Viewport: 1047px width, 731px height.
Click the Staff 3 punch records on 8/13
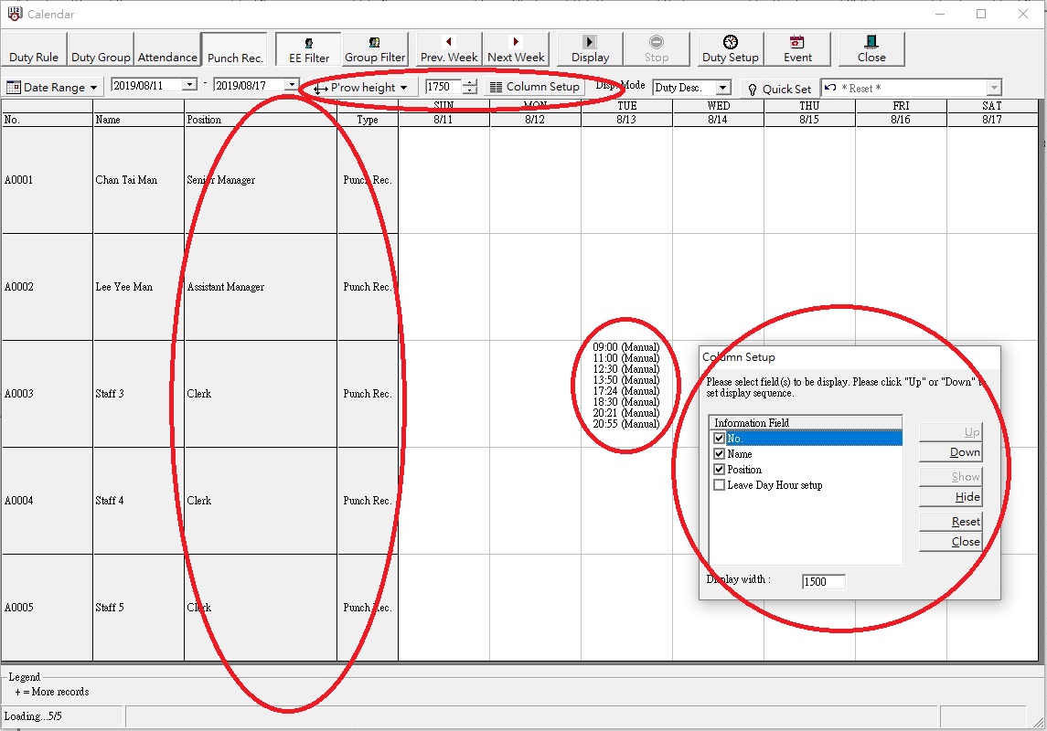[x=626, y=386]
